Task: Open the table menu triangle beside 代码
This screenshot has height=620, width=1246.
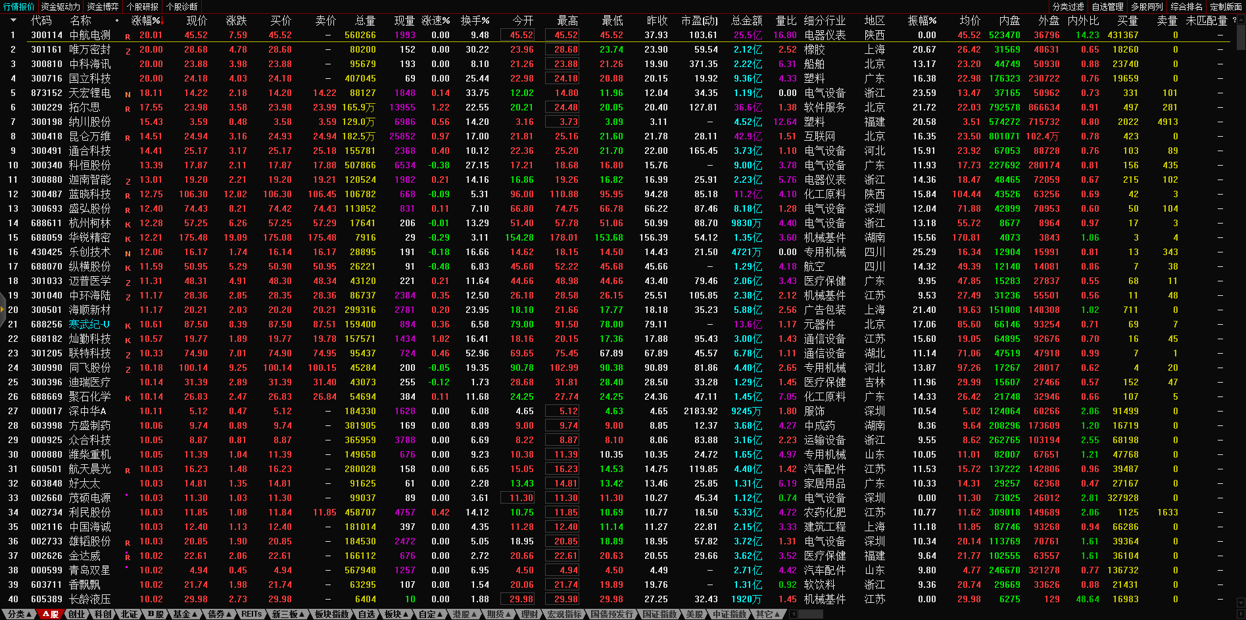Action: click(x=12, y=20)
